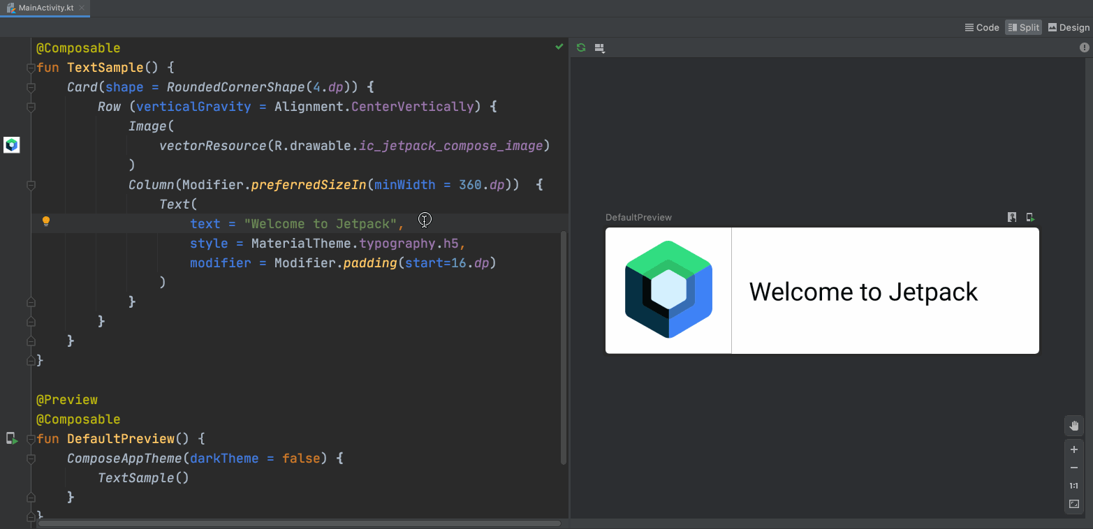Click the Jetpack Compose drawable gutter icon

tap(11, 145)
